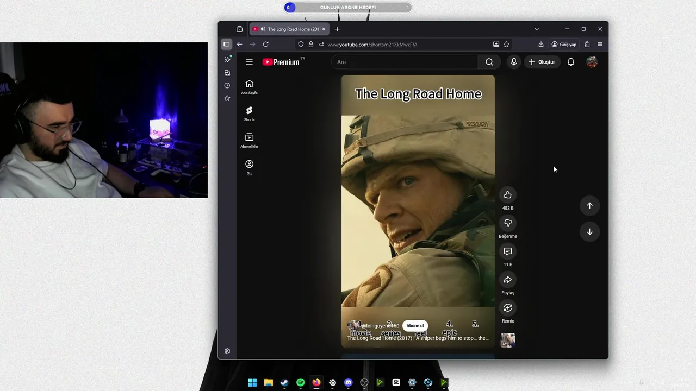Run search with the magnifier button
This screenshot has height=391, width=696.
[489, 62]
